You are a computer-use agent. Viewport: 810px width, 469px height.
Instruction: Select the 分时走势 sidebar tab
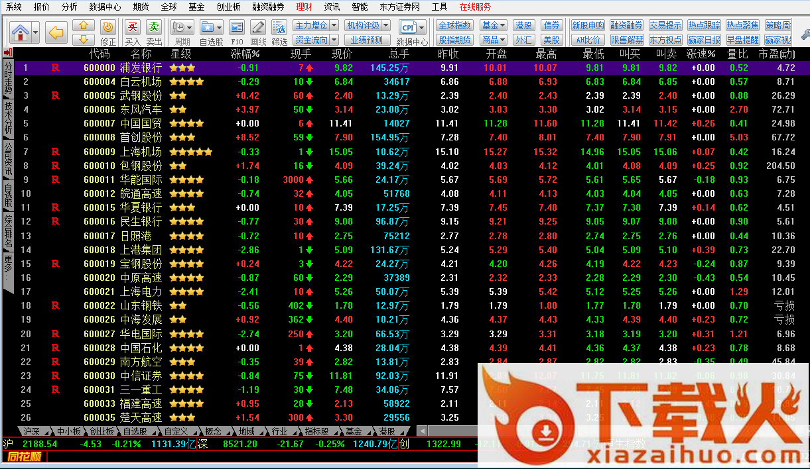click(8, 78)
